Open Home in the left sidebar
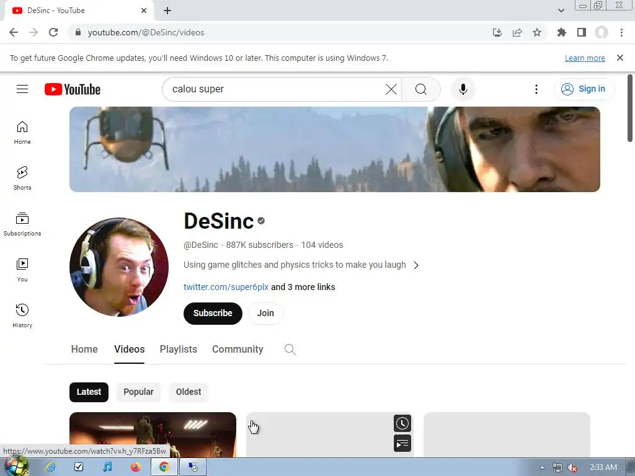The image size is (635, 476). [x=22, y=133]
